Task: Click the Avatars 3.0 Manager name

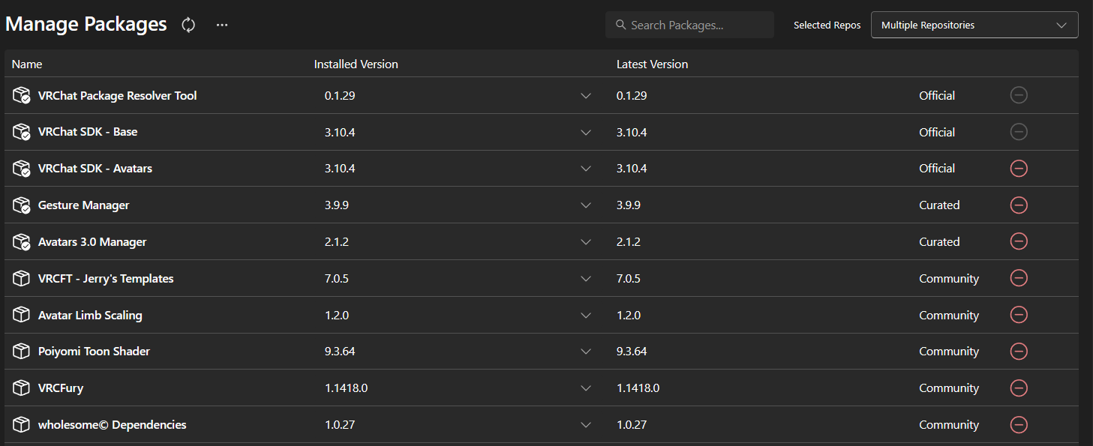Action: [92, 242]
